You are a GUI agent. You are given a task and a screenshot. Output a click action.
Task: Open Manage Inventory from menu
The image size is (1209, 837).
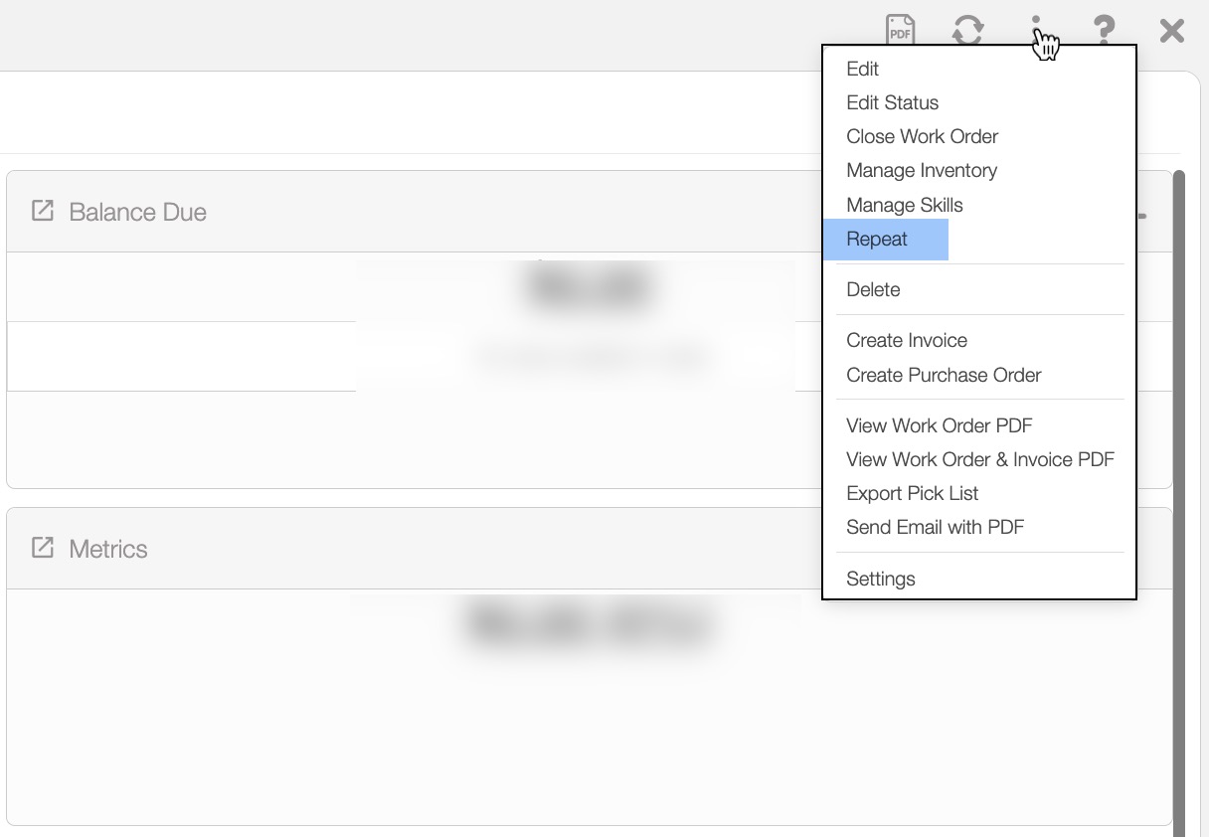coord(921,170)
